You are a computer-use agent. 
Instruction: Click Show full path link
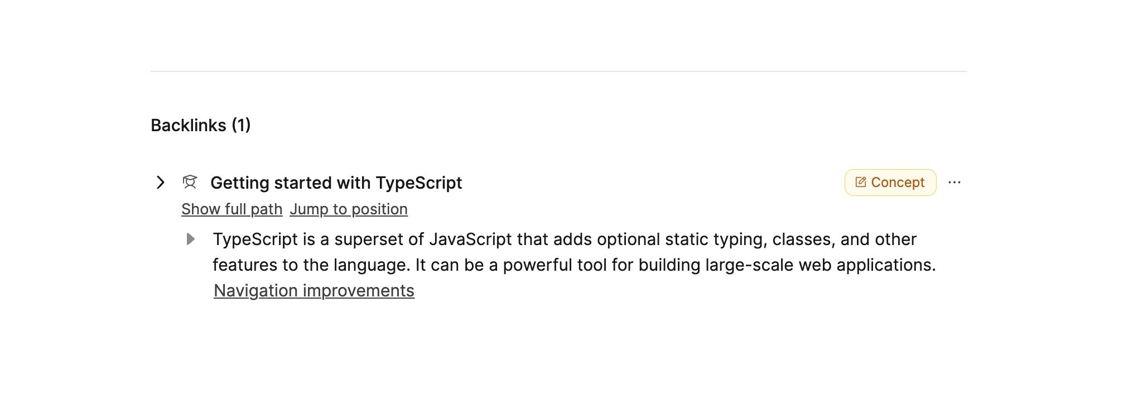tap(232, 209)
